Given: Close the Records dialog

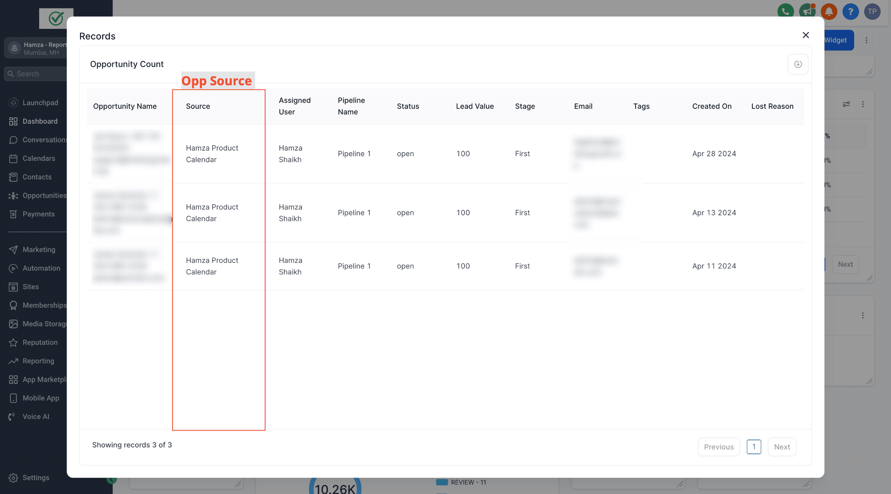Looking at the screenshot, I should (x=806, y=35).
